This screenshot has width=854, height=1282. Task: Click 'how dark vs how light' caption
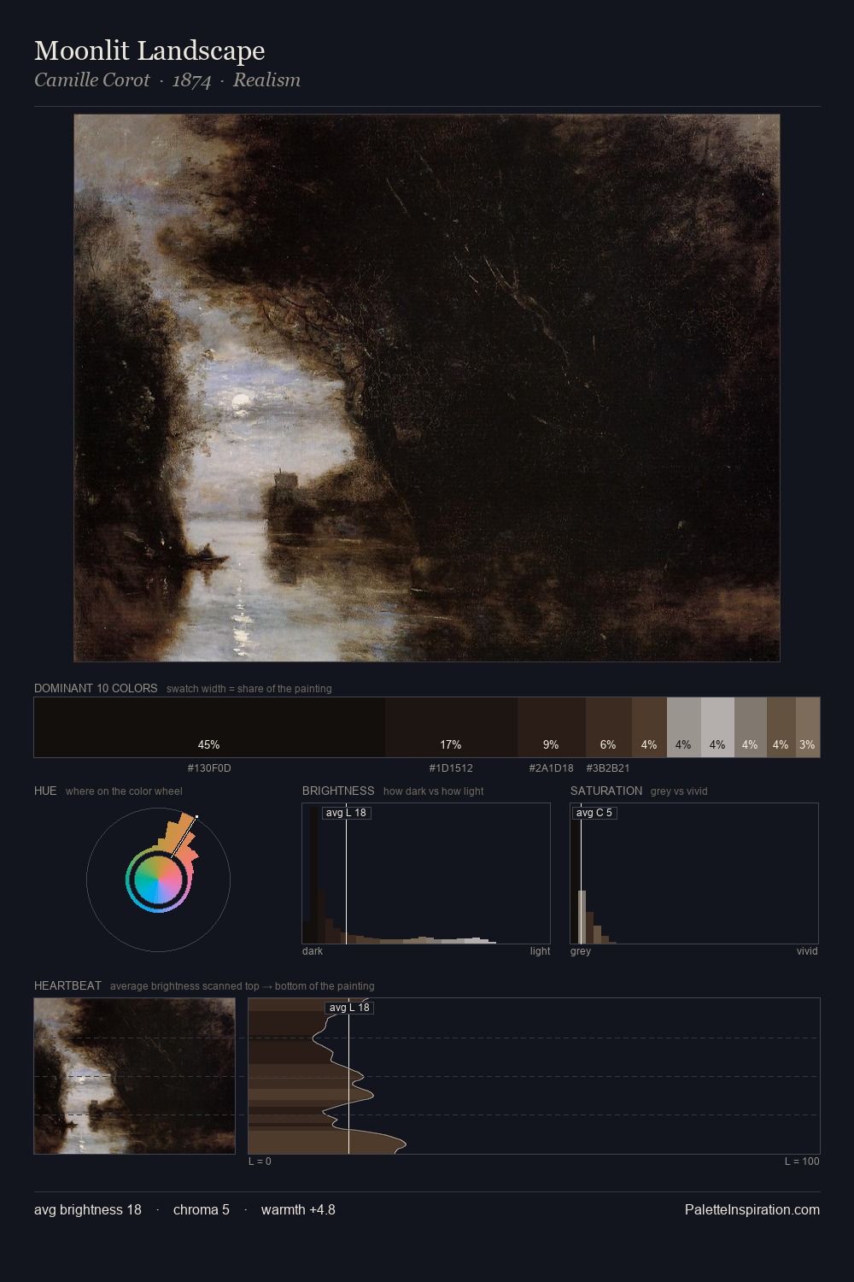(x=434, y=791)
